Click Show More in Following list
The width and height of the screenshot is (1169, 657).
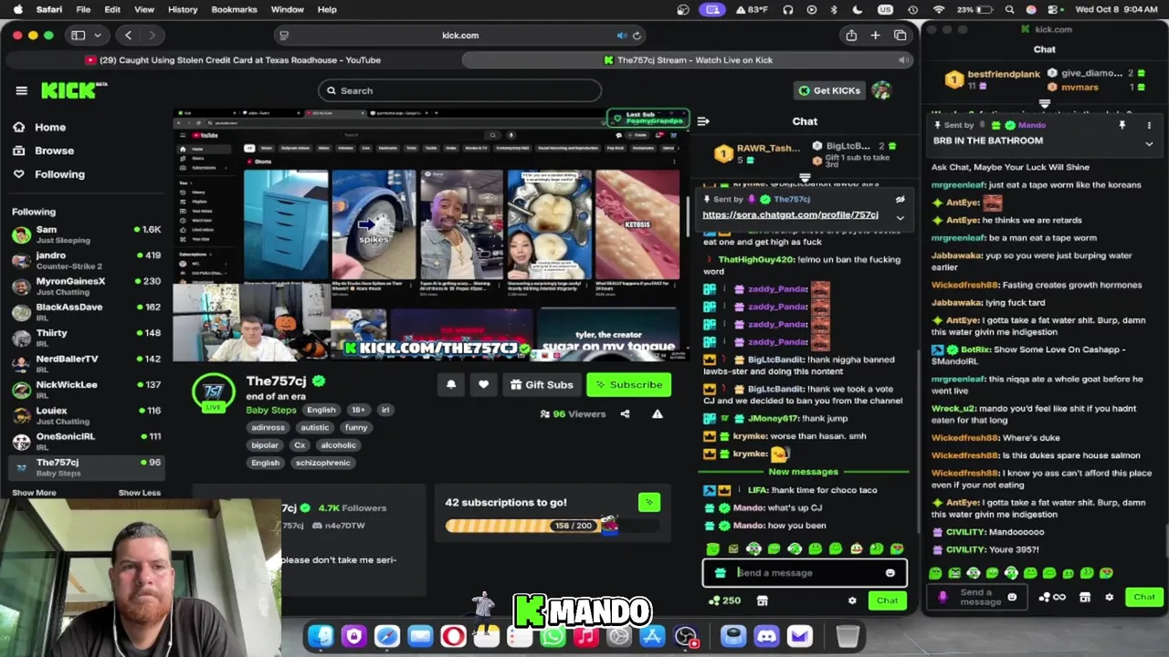point(34,493)
